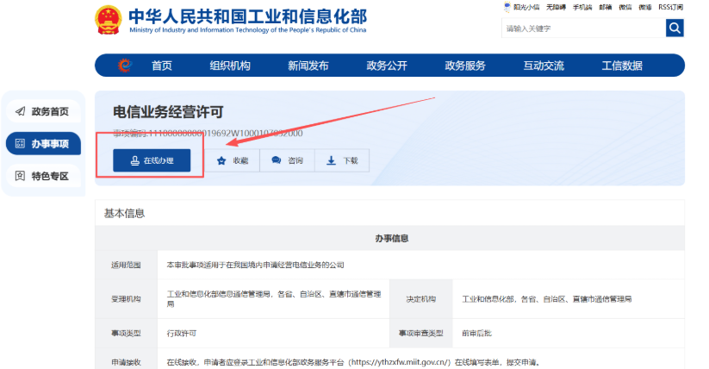Open the 无障碍 accessibility link
Image resolution: width=709 pixels, height=369 pixels.
coord(556,7)
